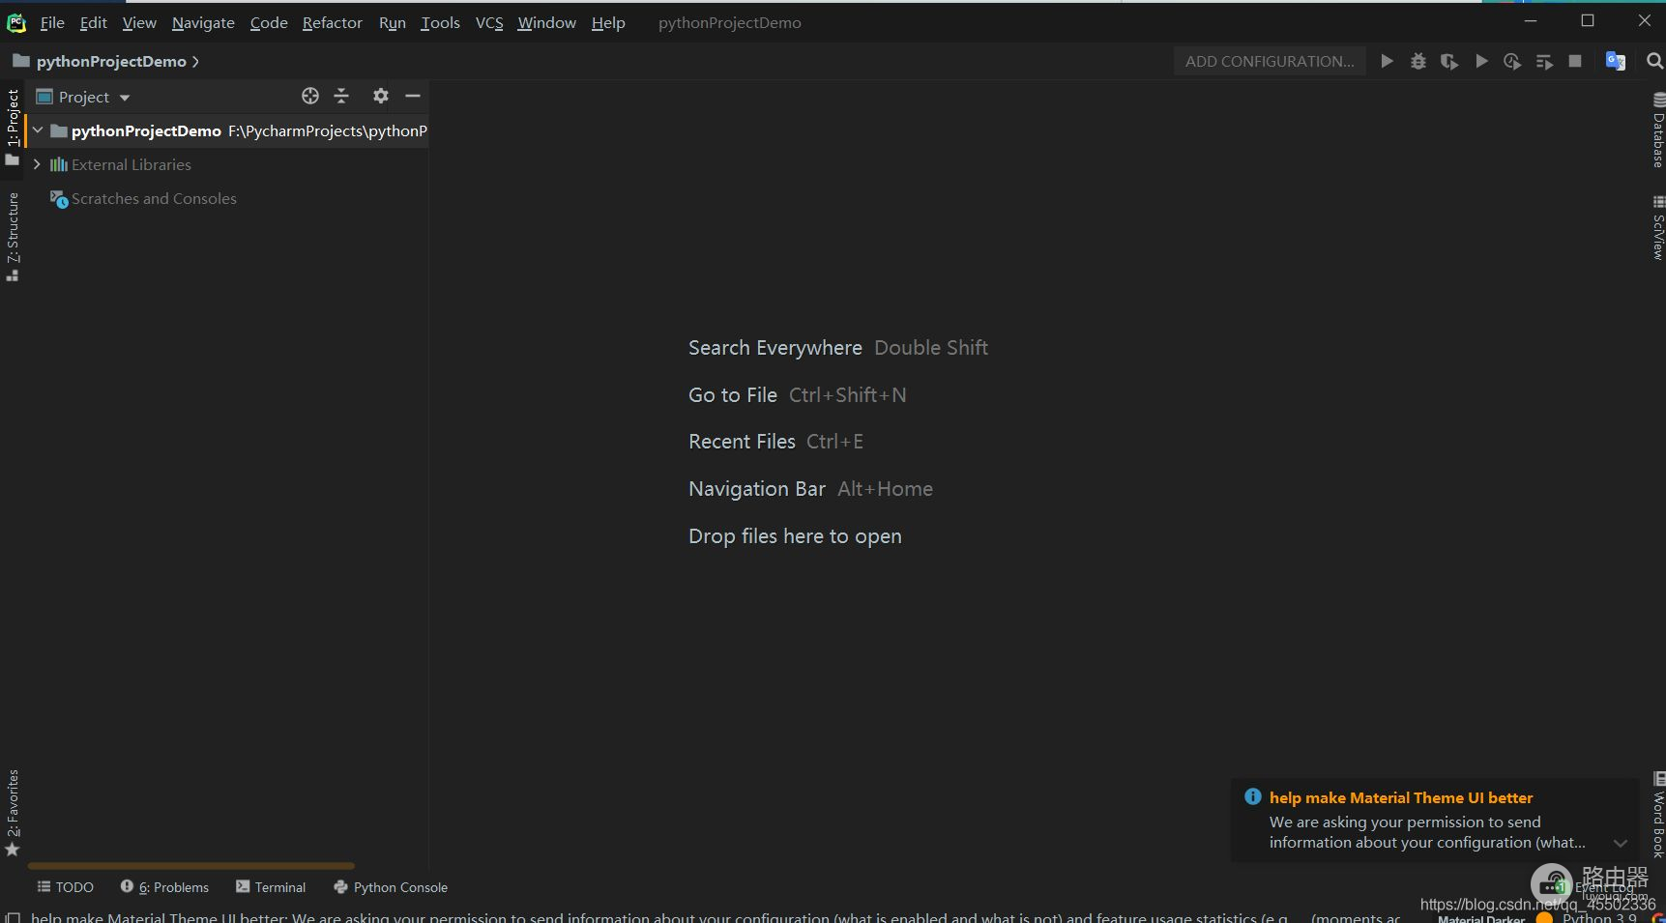Collapse all with the Project panel icon

pyautogui.click(x=341, y=96)
